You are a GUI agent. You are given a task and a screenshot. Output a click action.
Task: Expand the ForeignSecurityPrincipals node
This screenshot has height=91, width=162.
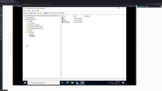(26, 27)
